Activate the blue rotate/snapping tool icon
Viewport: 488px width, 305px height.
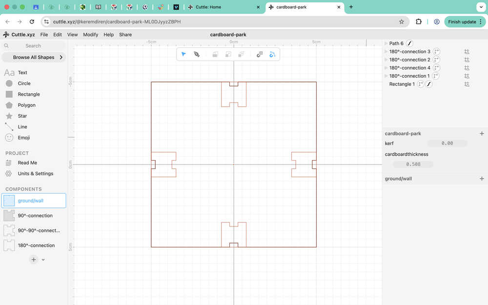(272, 55)
